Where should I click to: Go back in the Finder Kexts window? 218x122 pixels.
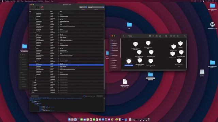coord(123,36)
